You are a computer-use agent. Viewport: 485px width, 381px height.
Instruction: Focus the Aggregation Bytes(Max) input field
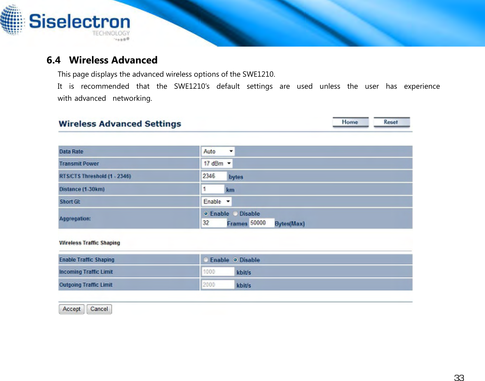click(261, 223)
